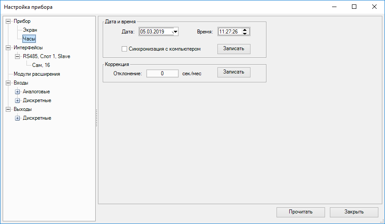Select the Экран tree item

[30, 30]
